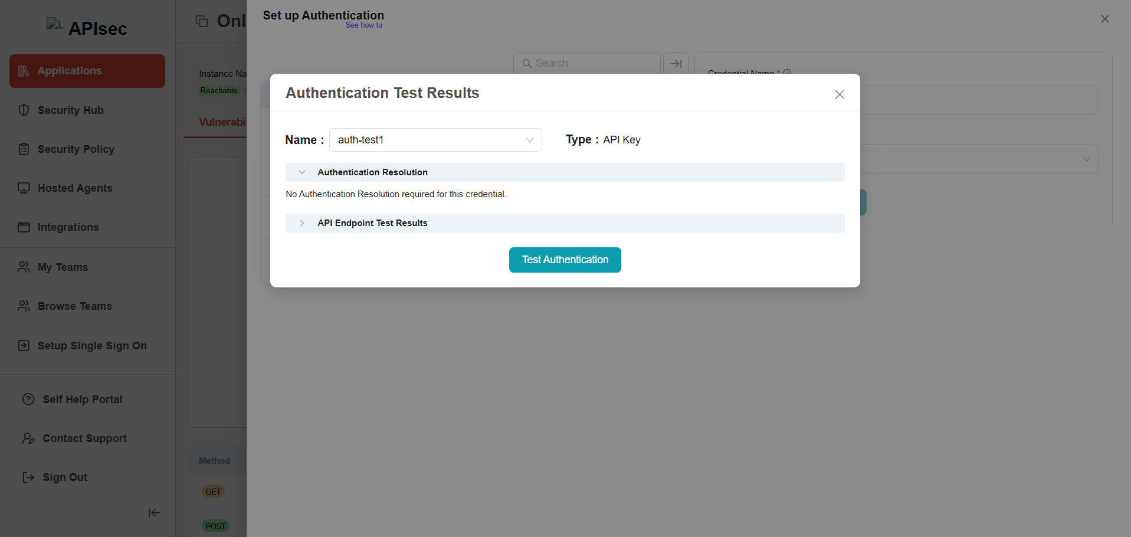Open Integrations from the sidebar icon

pos(24,227)
